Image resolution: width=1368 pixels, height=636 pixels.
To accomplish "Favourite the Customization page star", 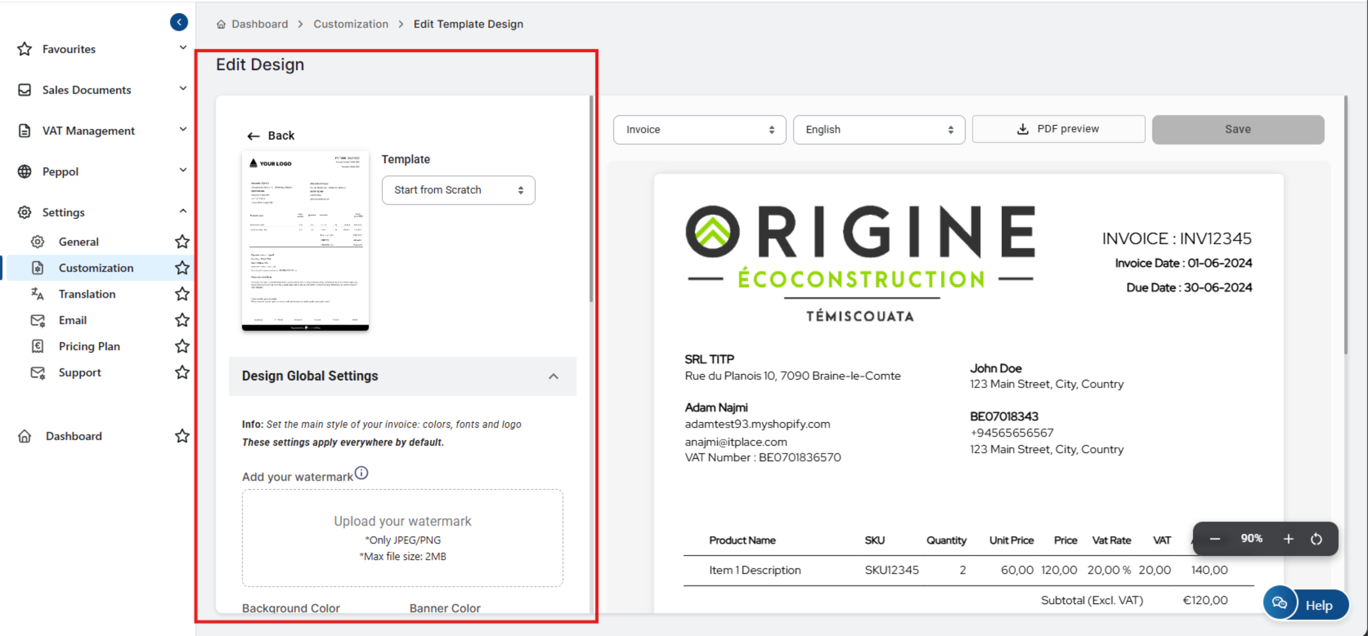I will click(182, 267).
